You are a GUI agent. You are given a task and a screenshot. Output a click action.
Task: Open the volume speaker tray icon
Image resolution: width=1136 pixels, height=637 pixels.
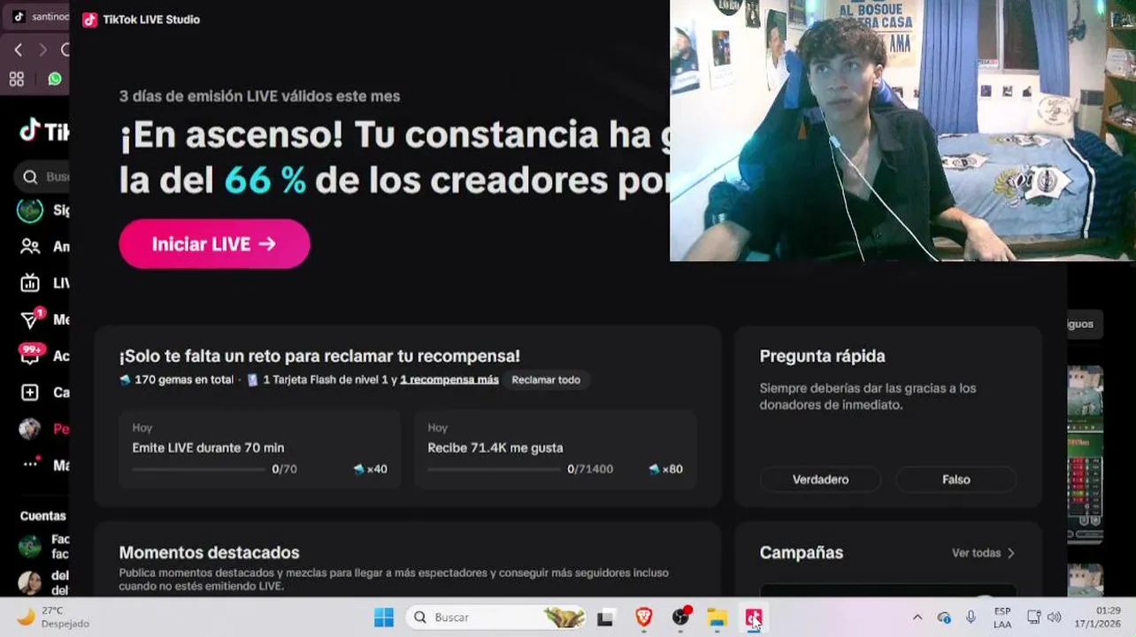coord(1054,618)
